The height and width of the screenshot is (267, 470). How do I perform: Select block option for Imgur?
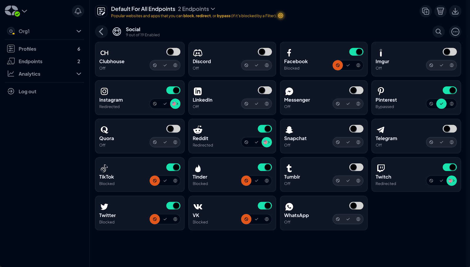coord(431,65)
